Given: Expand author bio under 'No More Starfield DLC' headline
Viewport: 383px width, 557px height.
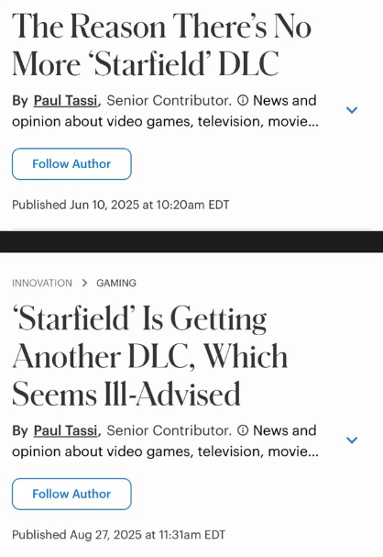Looking at the screenshot, I should [352, 110].
